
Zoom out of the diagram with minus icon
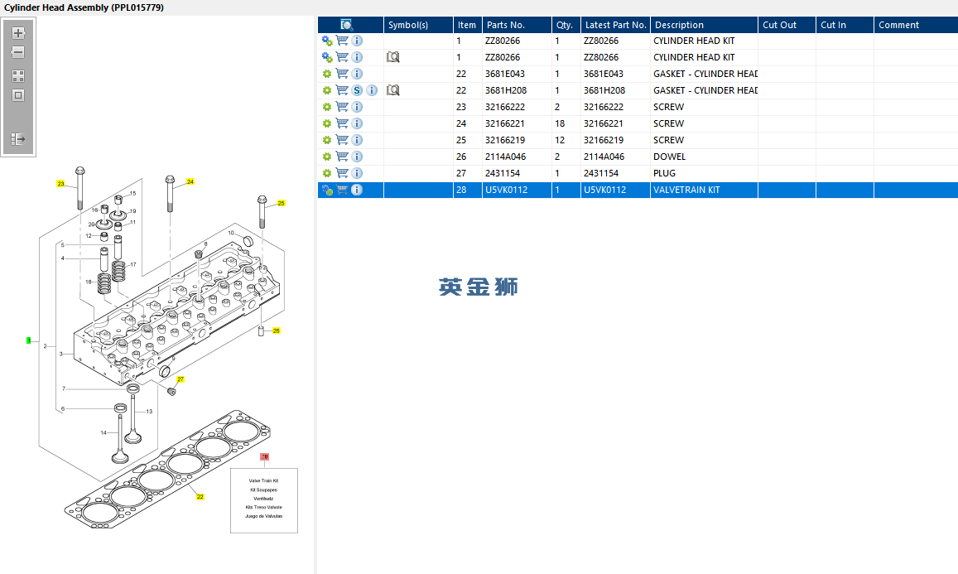(x=18, y=52)
